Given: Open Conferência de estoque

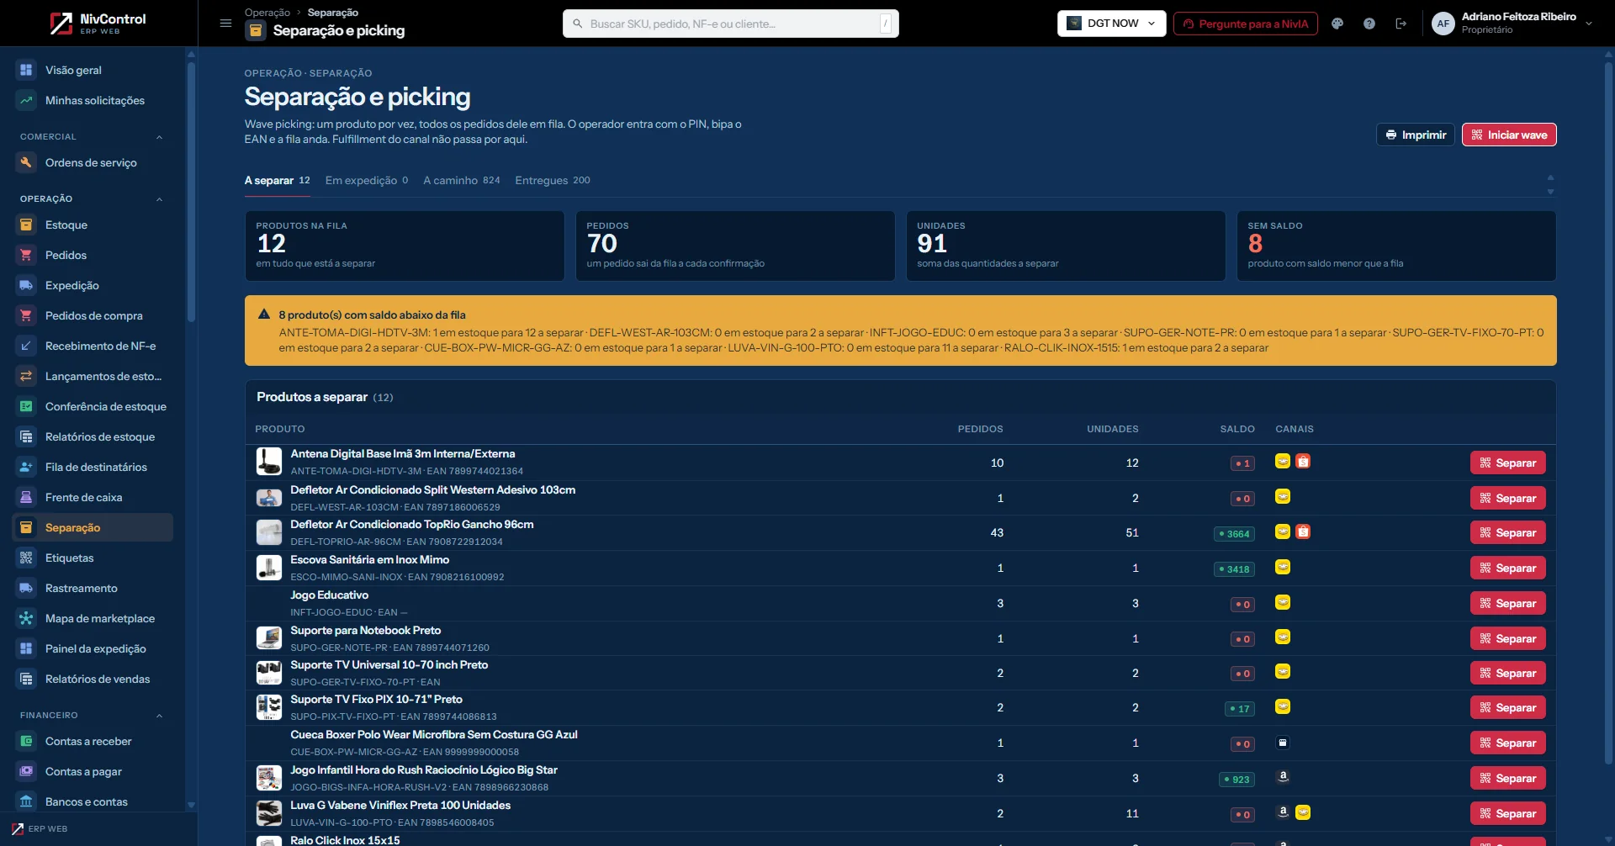Looking at the screenshot, I should click(93, 406).
